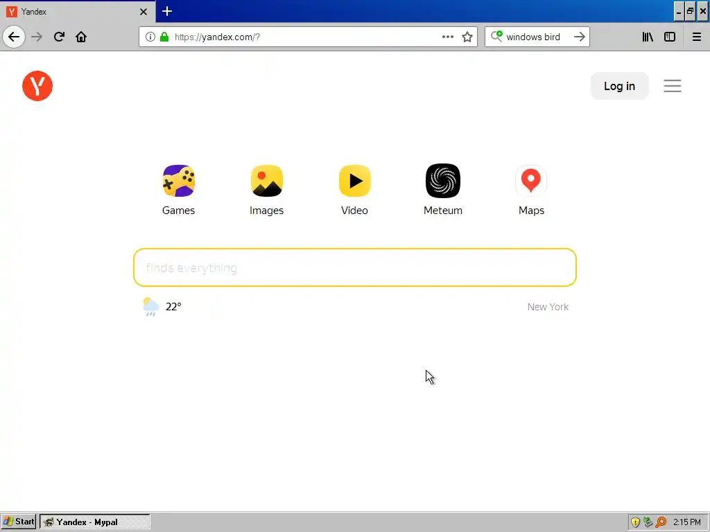The image size is (710, 532).
Task: Click the network connection tray icon
Action: click(x=648, y=522)
